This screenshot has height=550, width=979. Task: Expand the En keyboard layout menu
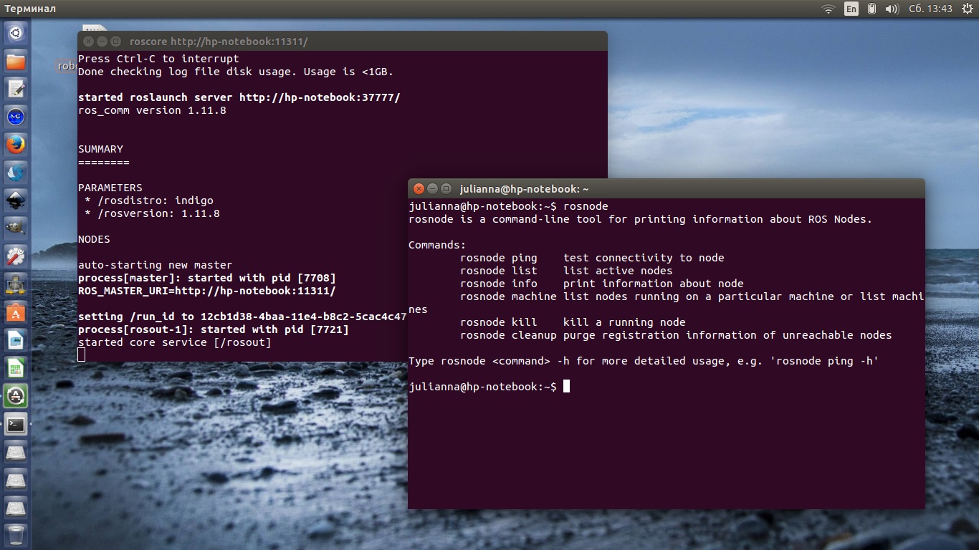(851, 9)
